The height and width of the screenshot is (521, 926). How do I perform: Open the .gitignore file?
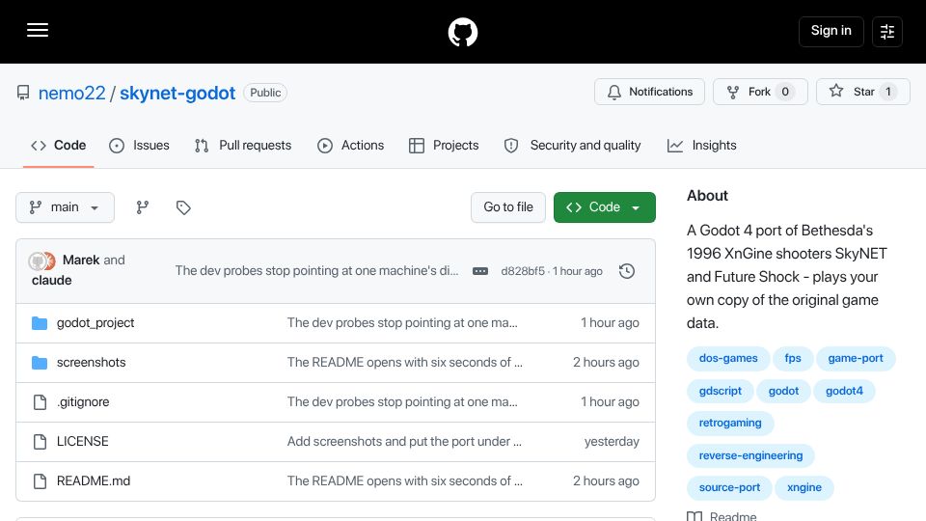(x=83, y=402)
